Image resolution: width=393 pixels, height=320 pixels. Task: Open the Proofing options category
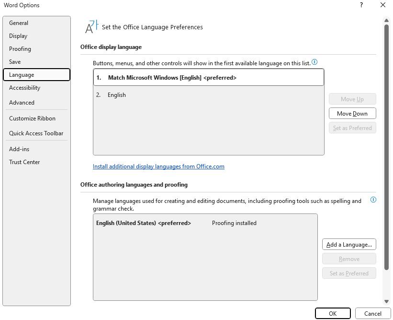[36, 49]
